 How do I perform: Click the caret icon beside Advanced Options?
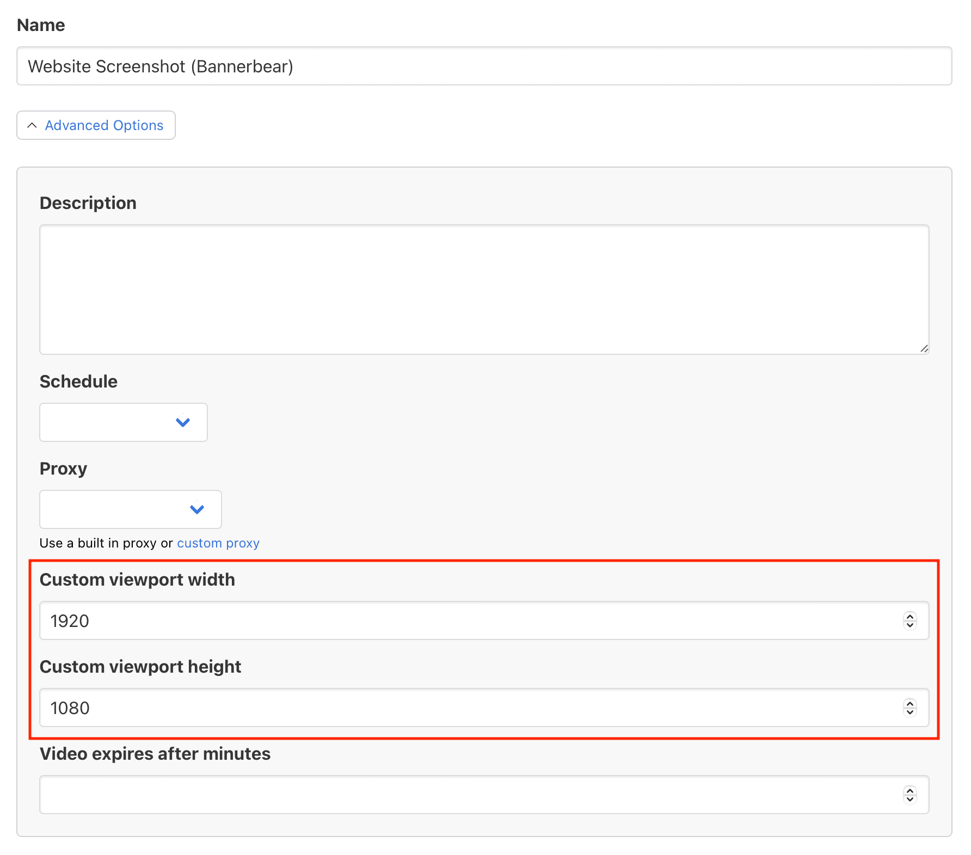(32, 126)
